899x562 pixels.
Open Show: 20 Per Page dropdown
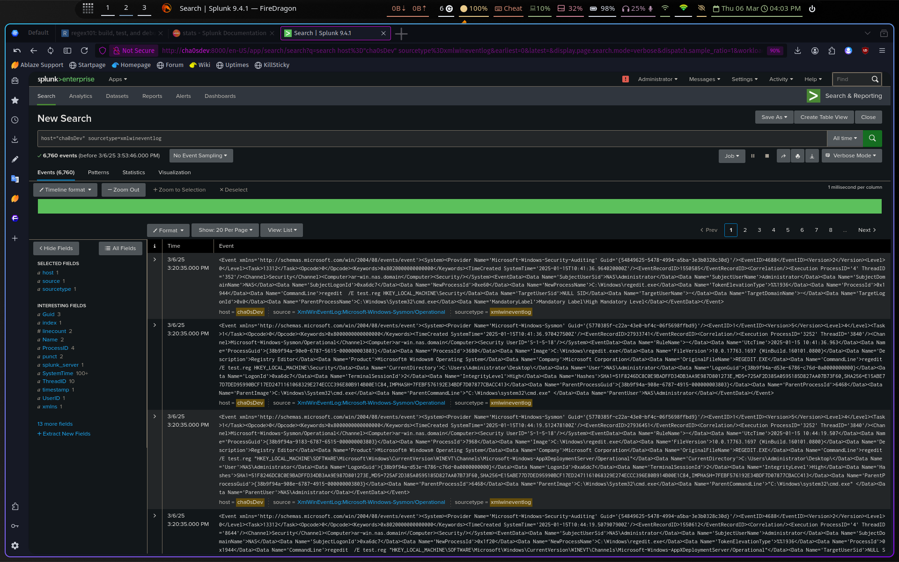225,230
